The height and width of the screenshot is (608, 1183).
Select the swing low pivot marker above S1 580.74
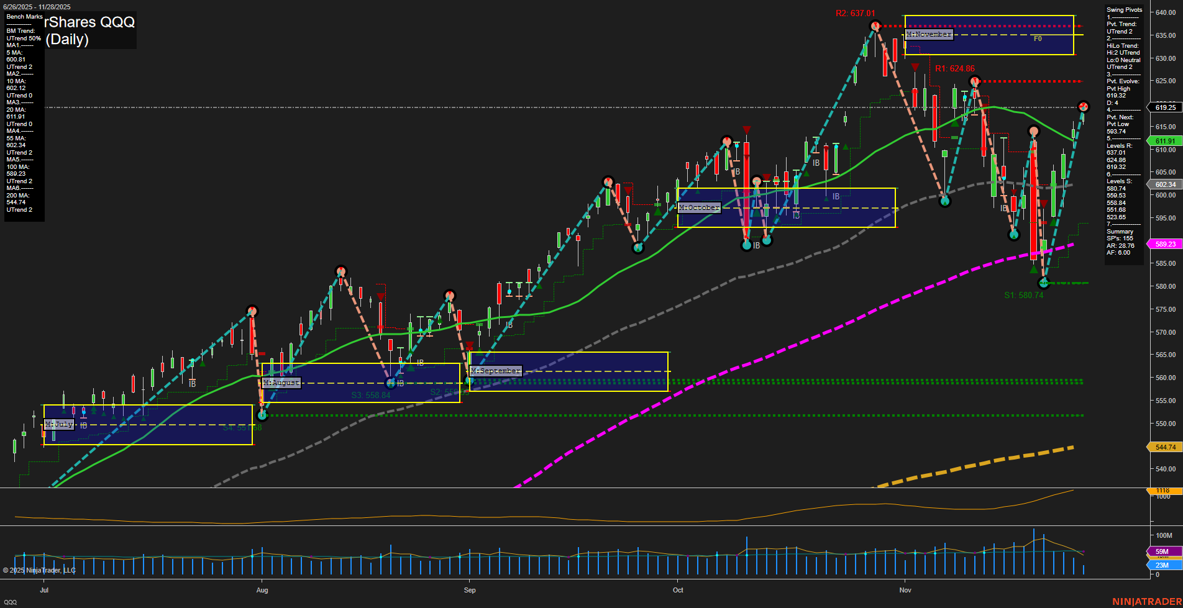pyautogui.click(x=1044, y=283)
